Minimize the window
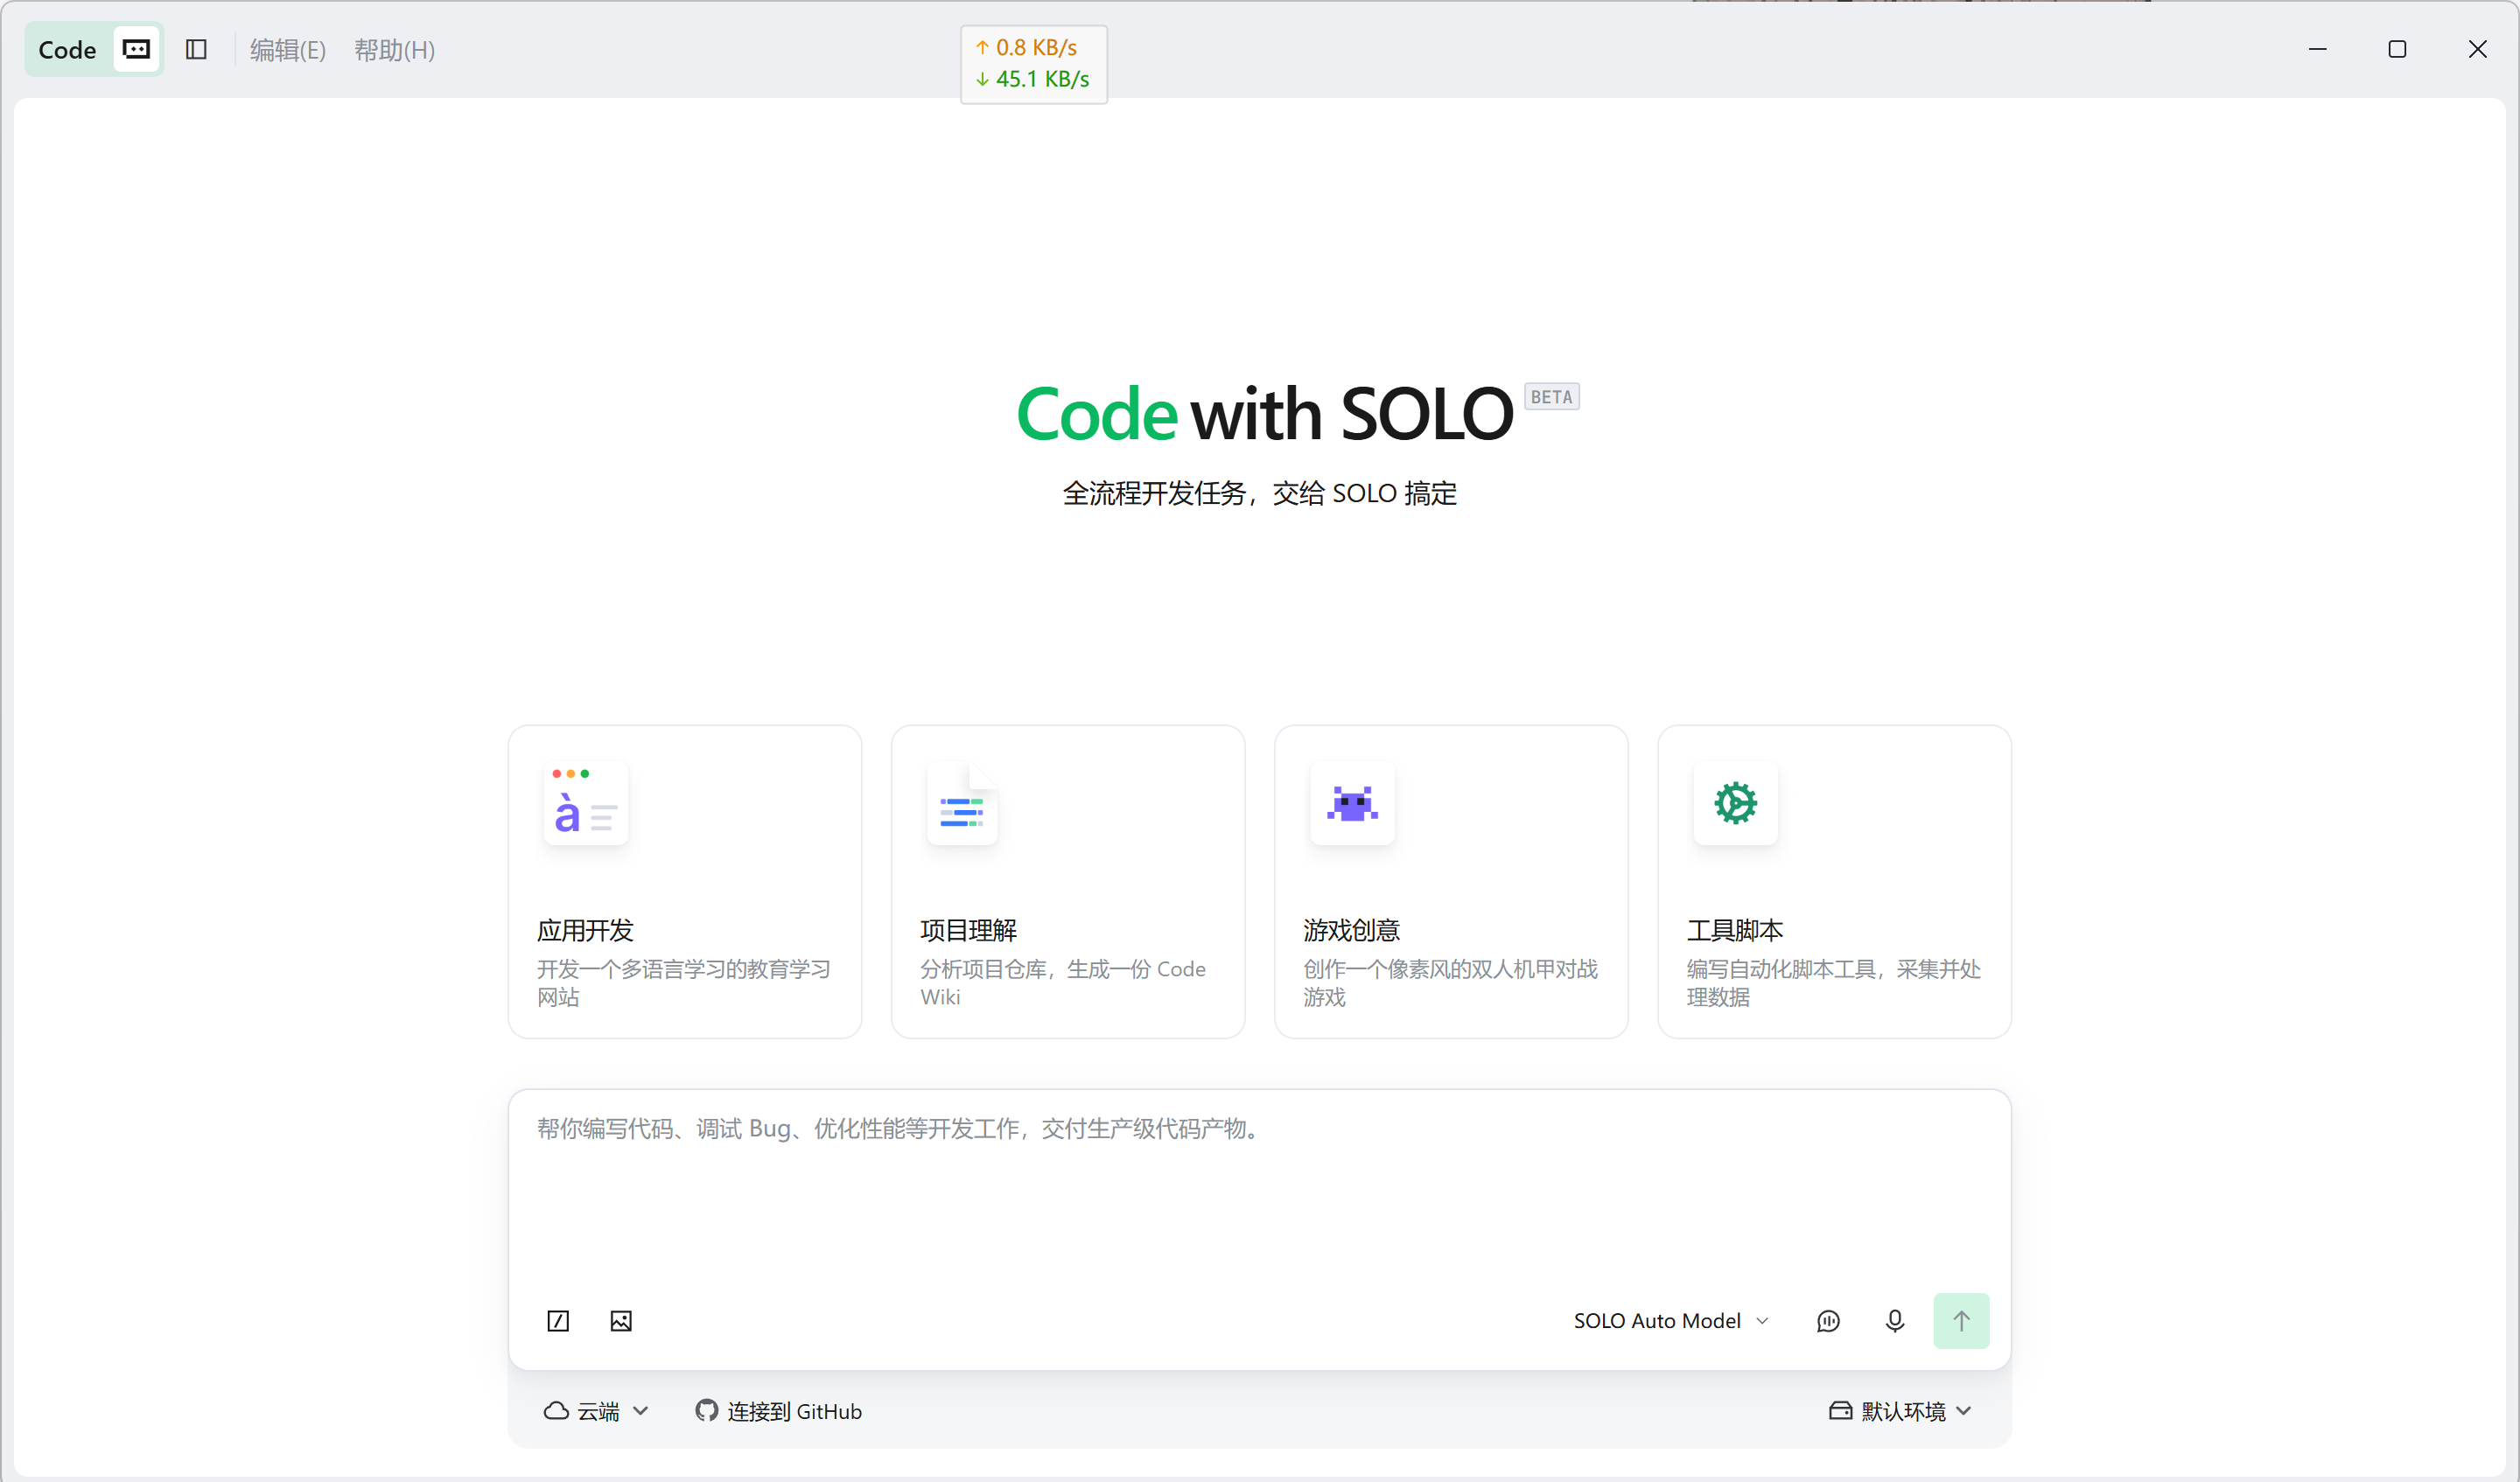The height and width of the screenshot is (1482, 2520). (x=2317, y=49)
